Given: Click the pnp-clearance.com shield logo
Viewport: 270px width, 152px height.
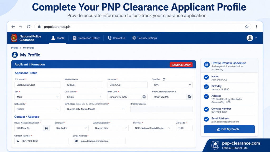Looking at the screenshot, I should point(215,145).
